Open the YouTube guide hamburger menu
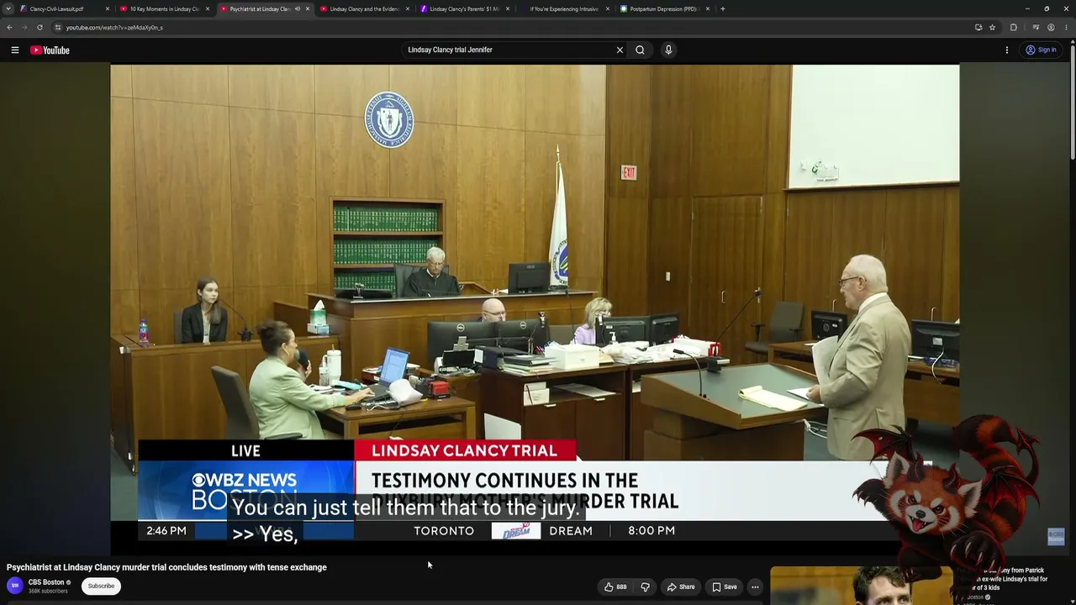 point(15,50)
